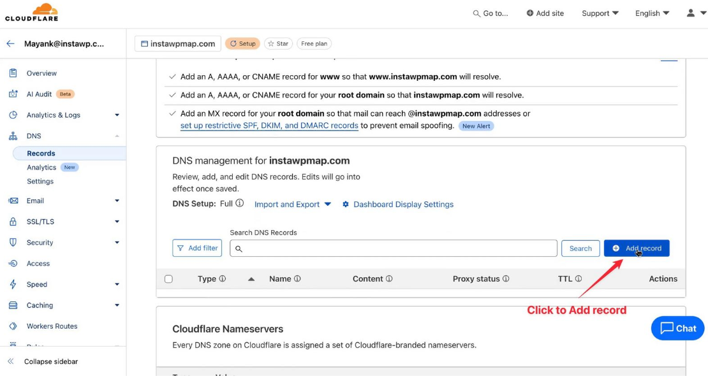Click the New Alert badge

coord(476,126)
